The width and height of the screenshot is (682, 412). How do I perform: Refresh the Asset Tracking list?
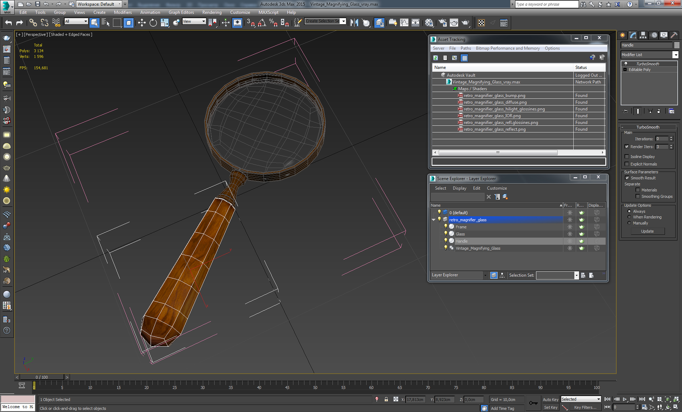click(x=435, y=58)
